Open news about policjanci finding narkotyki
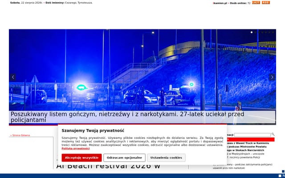Screen dimensions: 285x178 point(242,166)
